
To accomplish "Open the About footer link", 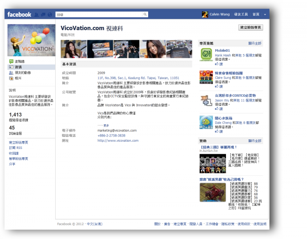I will (157, 224).
